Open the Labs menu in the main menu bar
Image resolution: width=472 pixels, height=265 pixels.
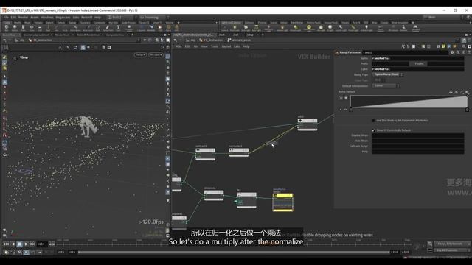[x=75, y=18]
